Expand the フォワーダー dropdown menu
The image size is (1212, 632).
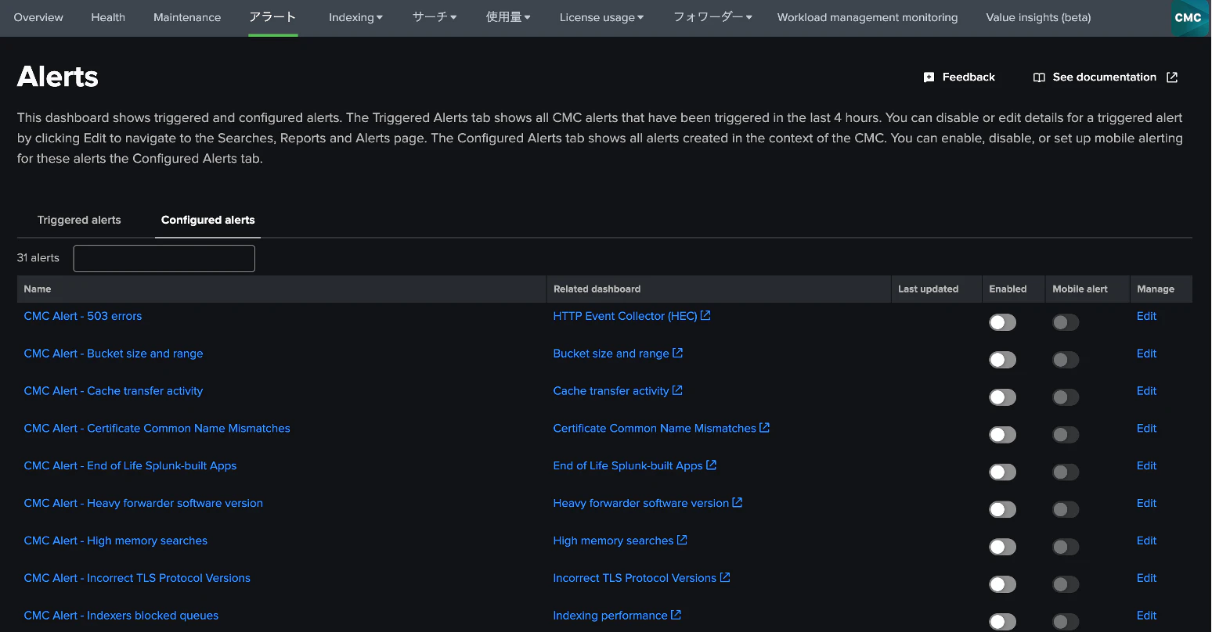[x=712, y=17]
